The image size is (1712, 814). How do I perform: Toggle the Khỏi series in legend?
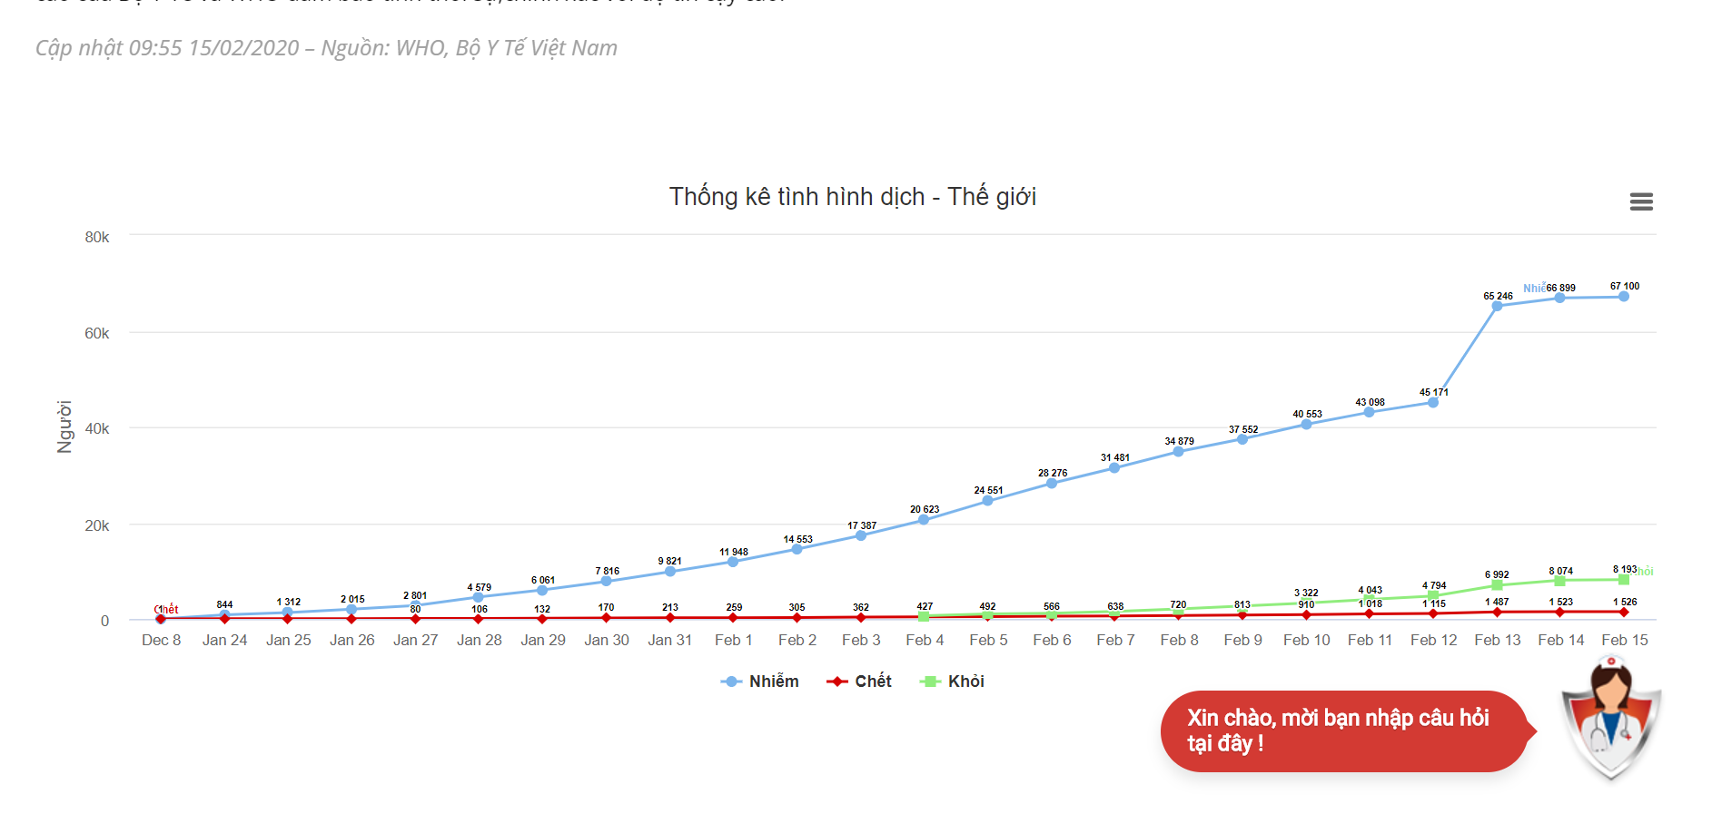coord(953,682)
